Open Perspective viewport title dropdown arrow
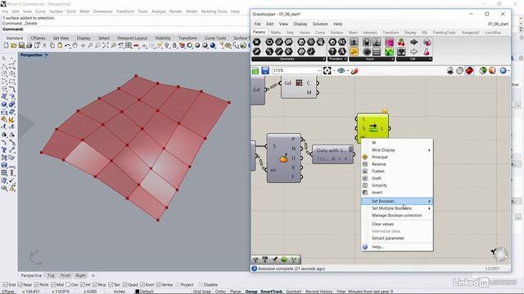The width and height of the screenshot is (524, 294). coord(47,55)
